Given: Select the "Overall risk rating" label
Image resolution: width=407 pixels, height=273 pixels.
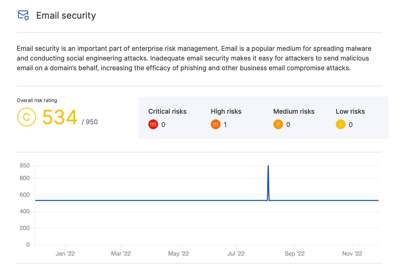Looking at the screenshot, I should pos(37,100).
